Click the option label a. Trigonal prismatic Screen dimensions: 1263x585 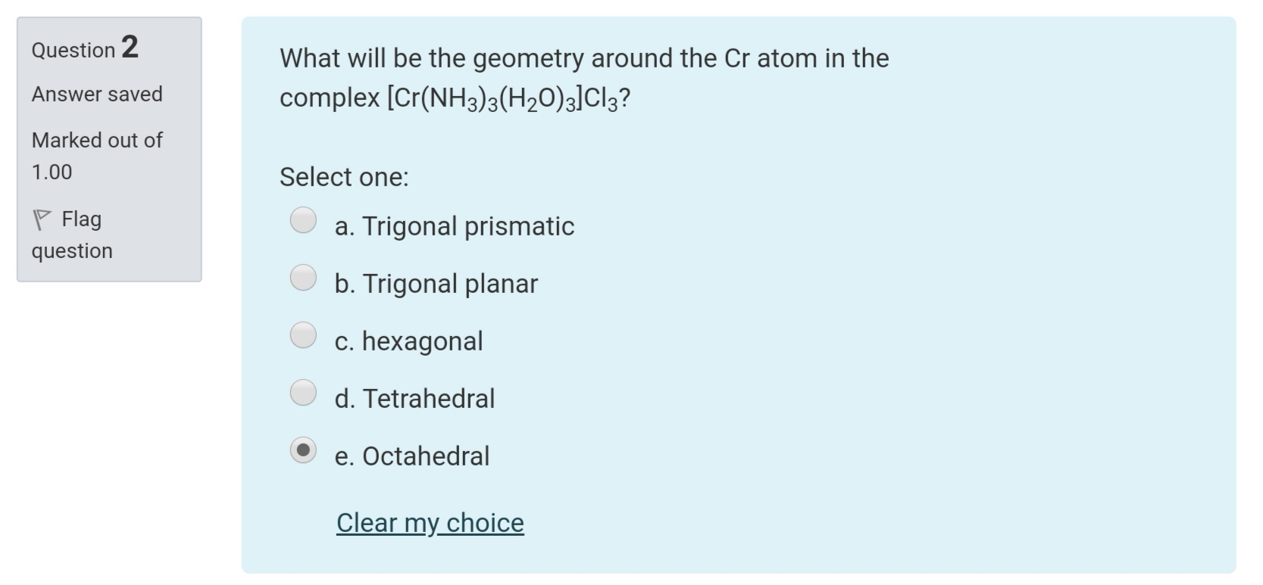point(454,226)
